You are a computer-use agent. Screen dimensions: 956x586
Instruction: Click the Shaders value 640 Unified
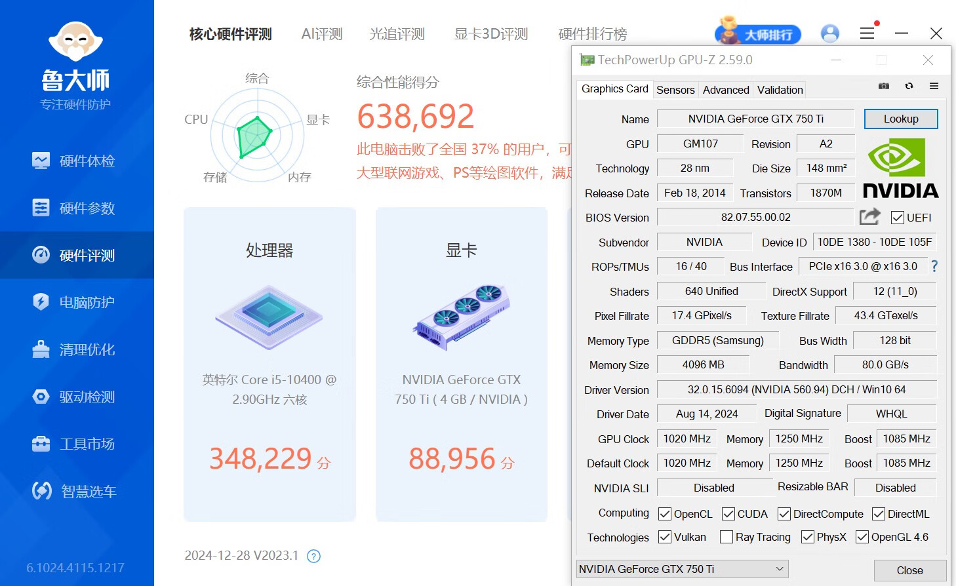click(x=711, y=291)
